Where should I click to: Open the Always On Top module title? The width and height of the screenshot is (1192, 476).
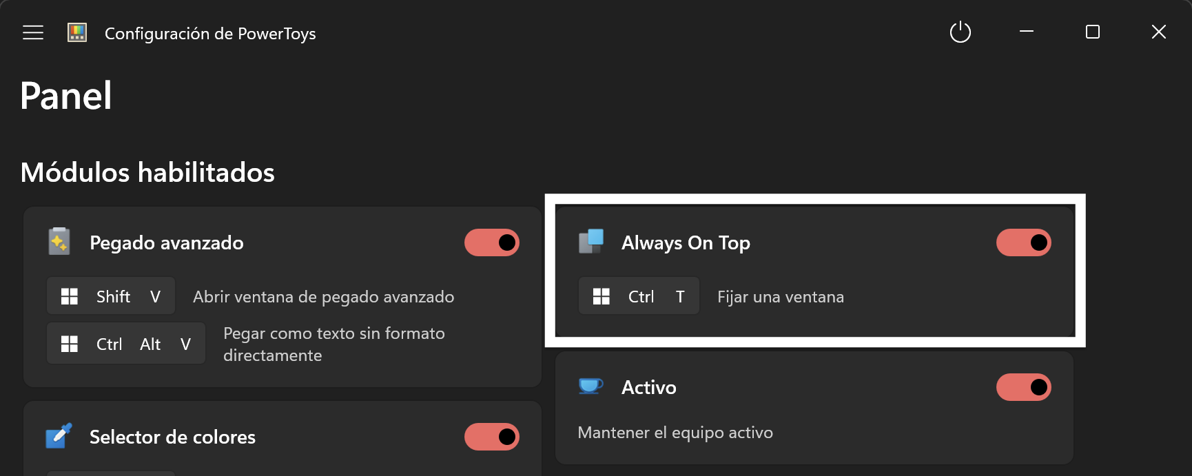pyautogui.click(x=686, y=242)
